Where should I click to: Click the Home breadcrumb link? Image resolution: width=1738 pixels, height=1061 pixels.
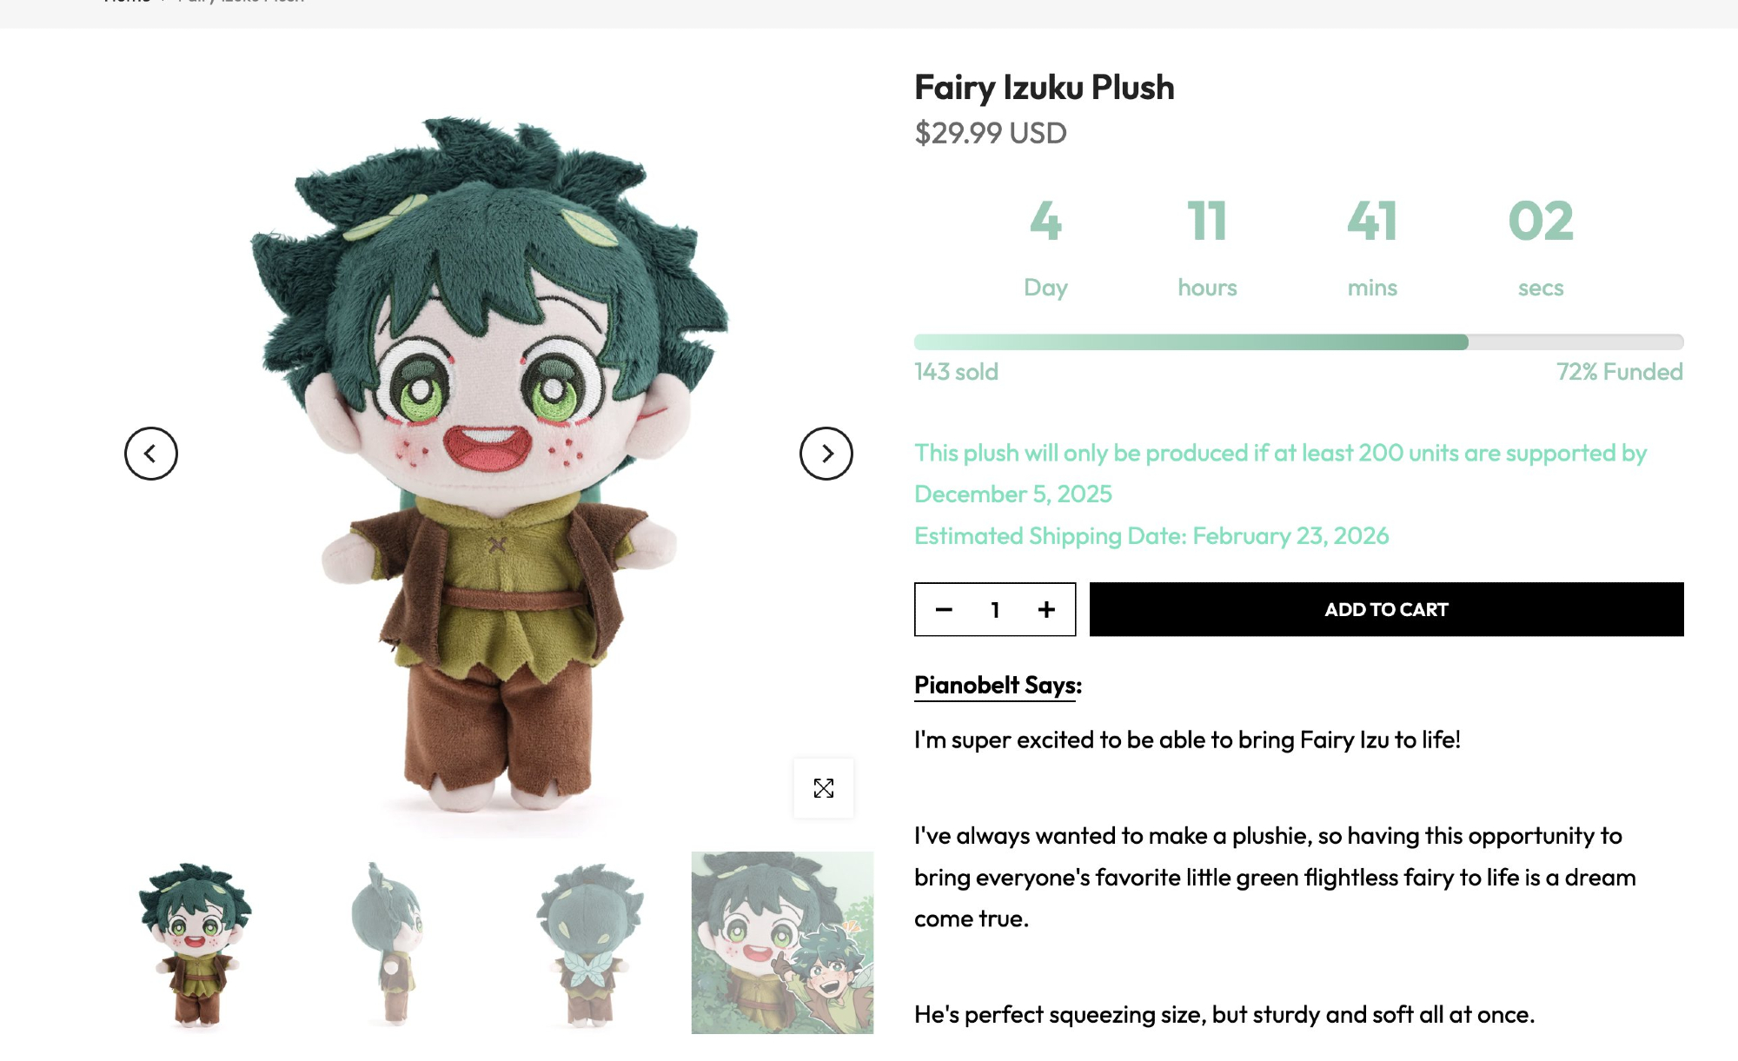(x=127, y=2)
